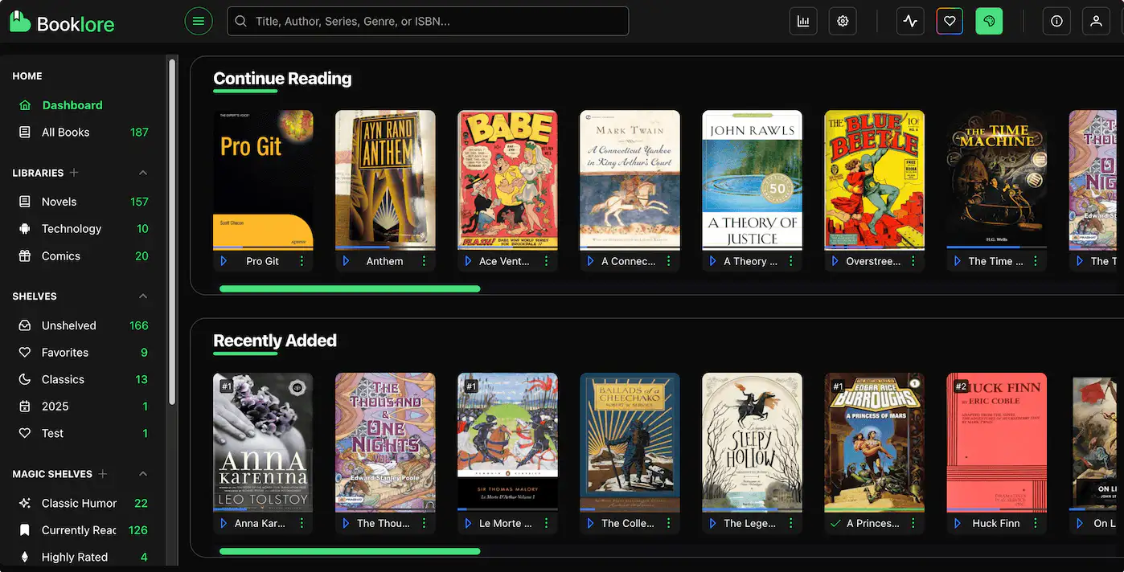Screen dimensions: 1124x572
Task: Click the activity pulse icon
Action: point(910,22)
